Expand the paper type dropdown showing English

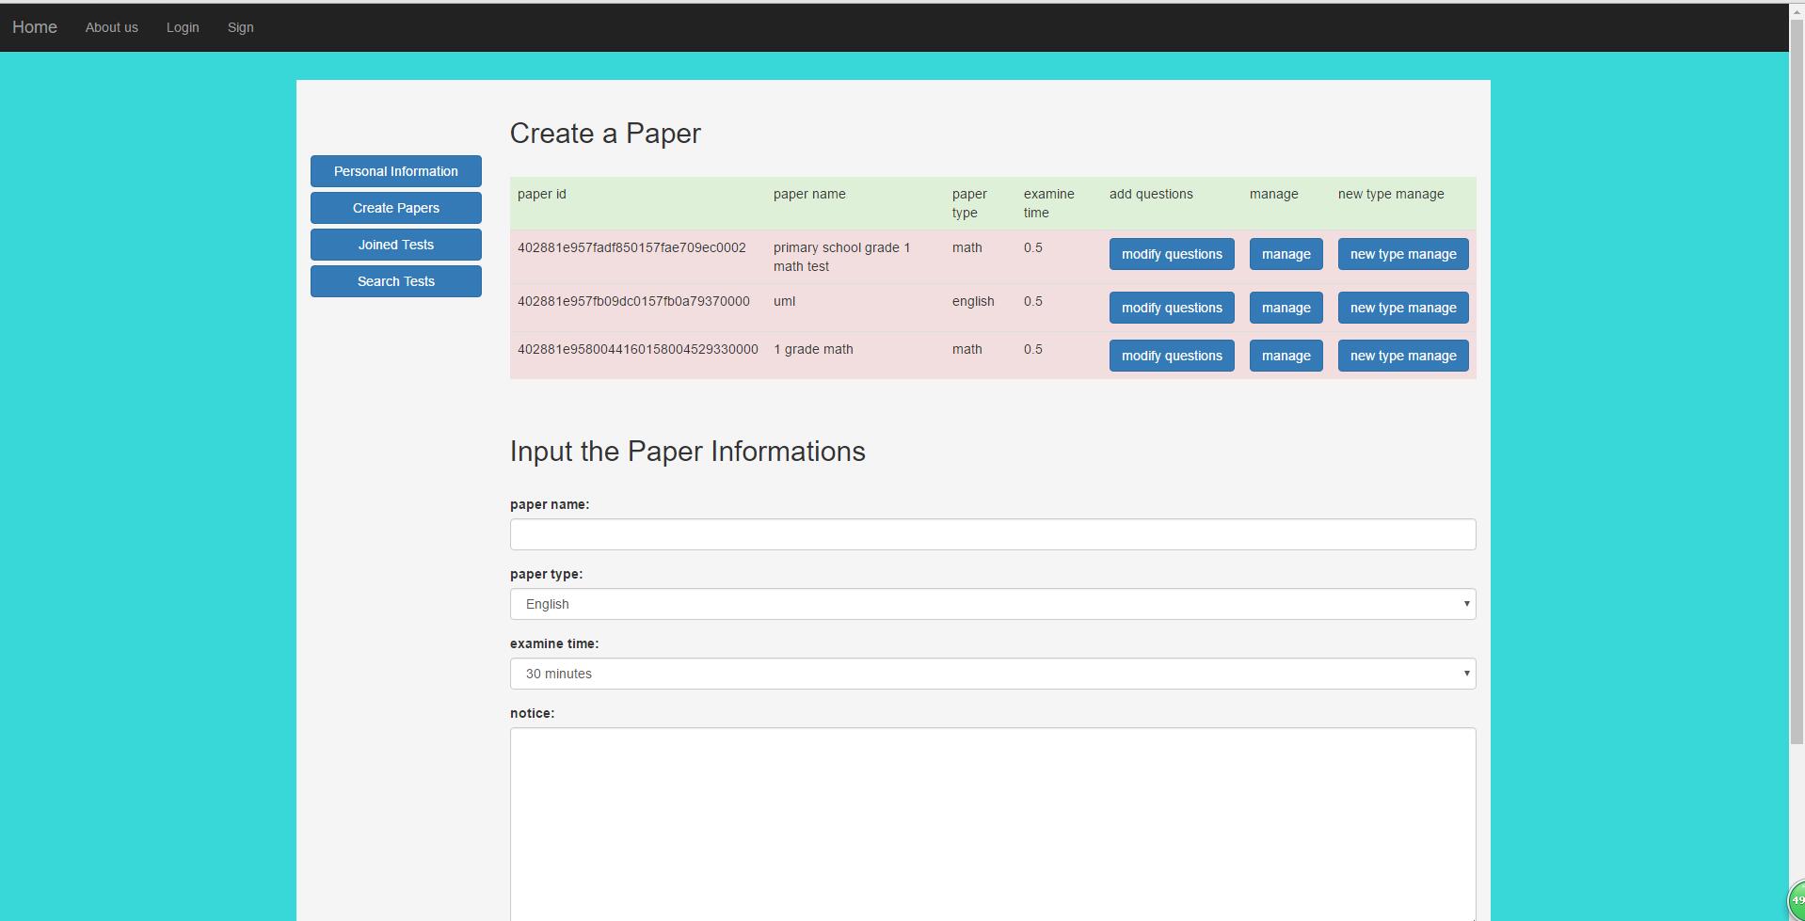coord(993,604)
